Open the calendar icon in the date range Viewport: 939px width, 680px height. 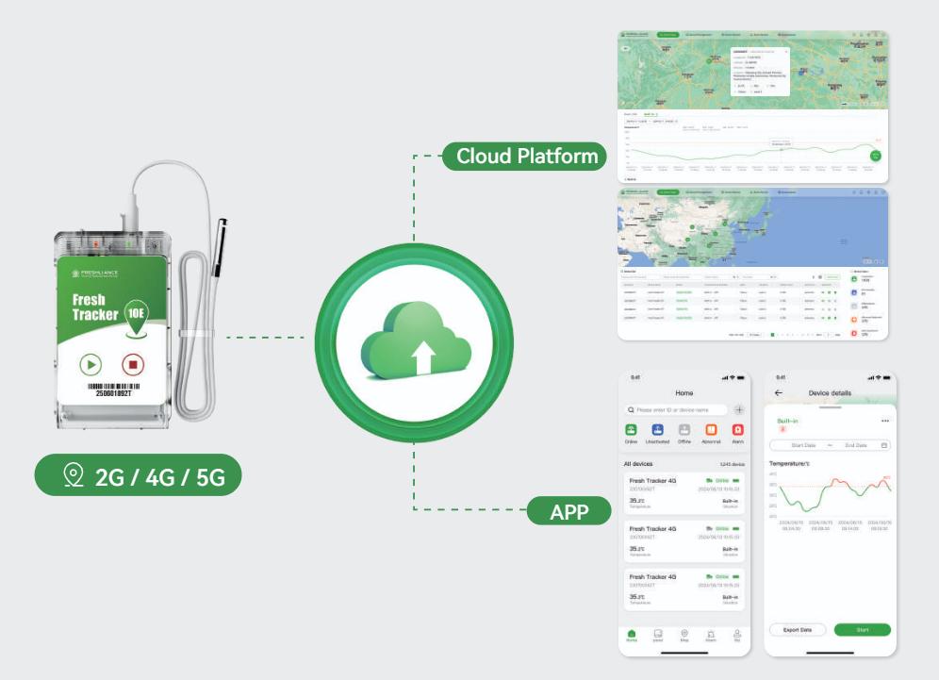(884, 446)
